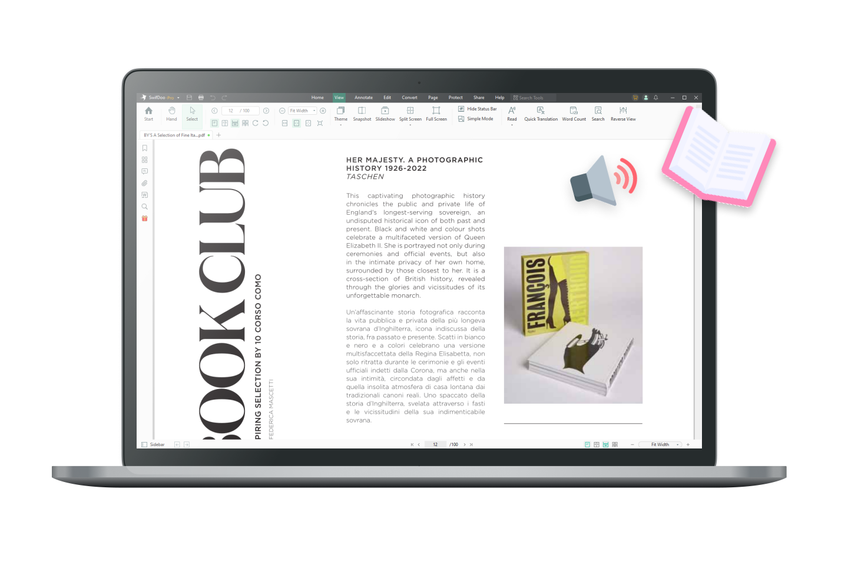Image resolution: width=848 pixels, height=565 pixels.
Task: Open sidebar search magnifier
Action: [144, 207]
